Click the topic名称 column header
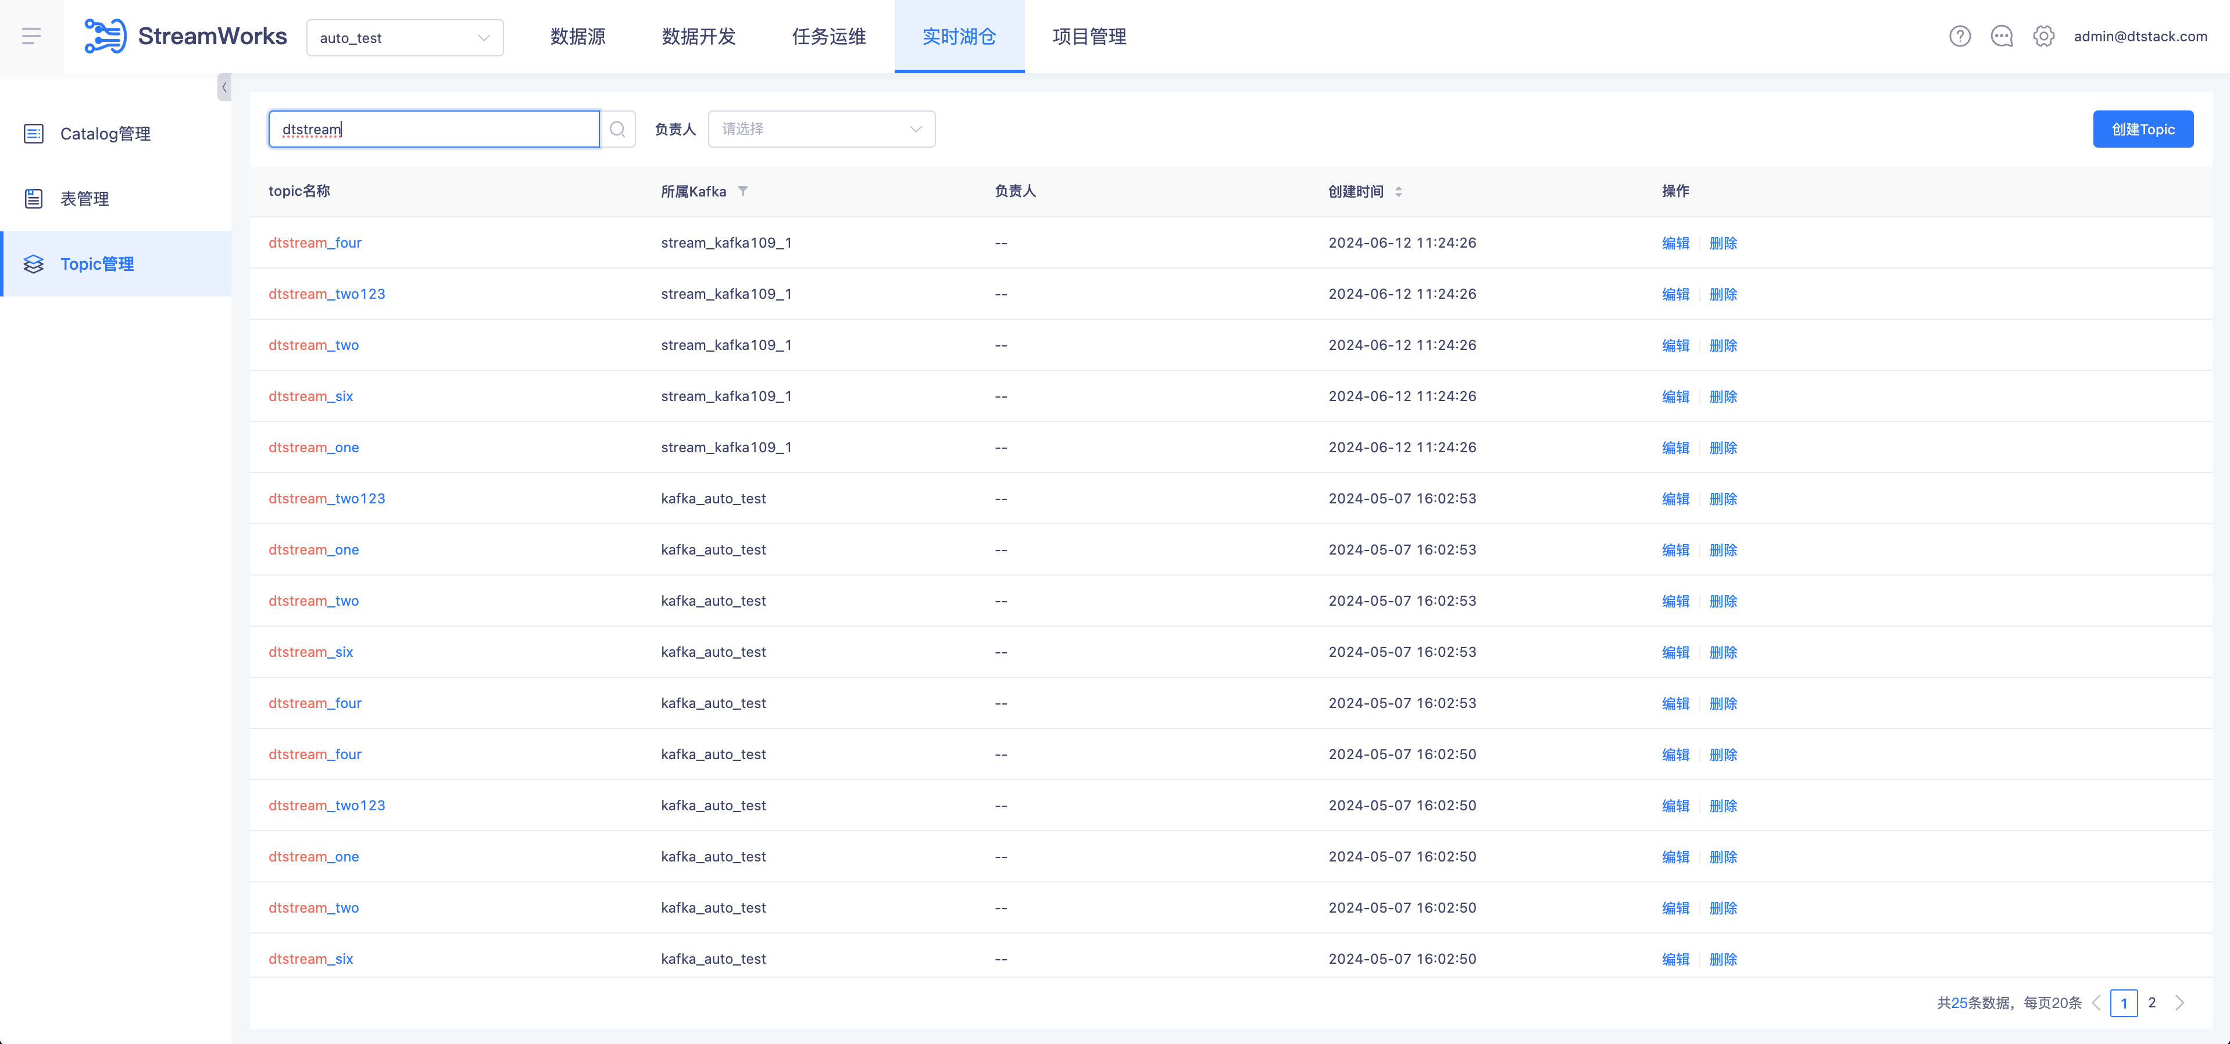 (299, 191)
